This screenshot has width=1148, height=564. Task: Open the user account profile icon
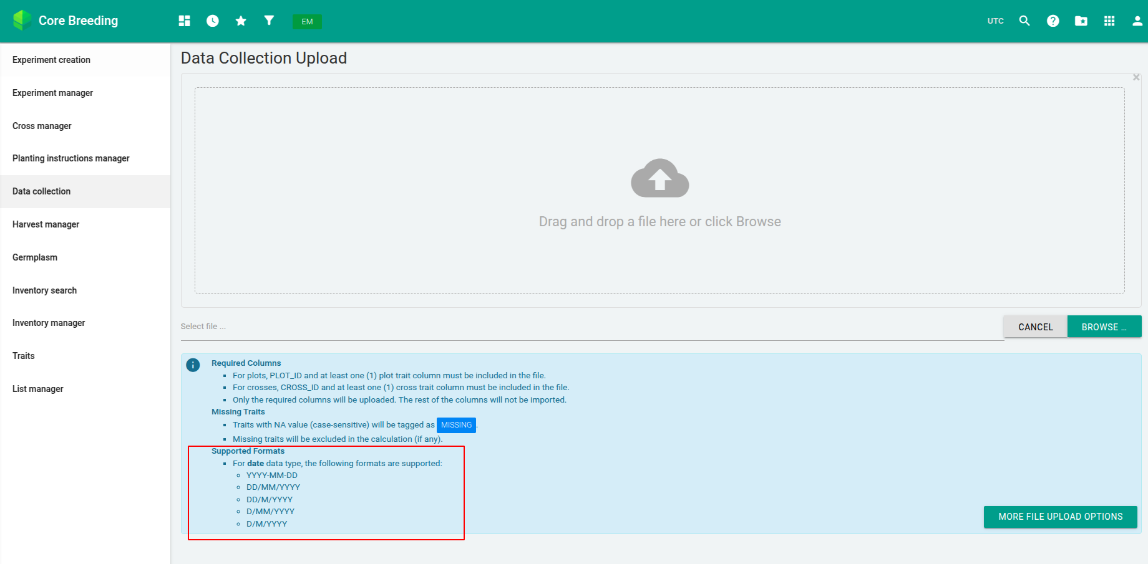1137,21
